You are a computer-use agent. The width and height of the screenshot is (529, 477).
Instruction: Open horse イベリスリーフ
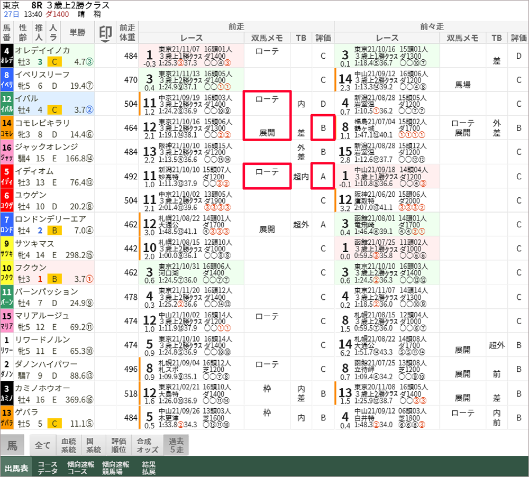click(x=42, y=75)
